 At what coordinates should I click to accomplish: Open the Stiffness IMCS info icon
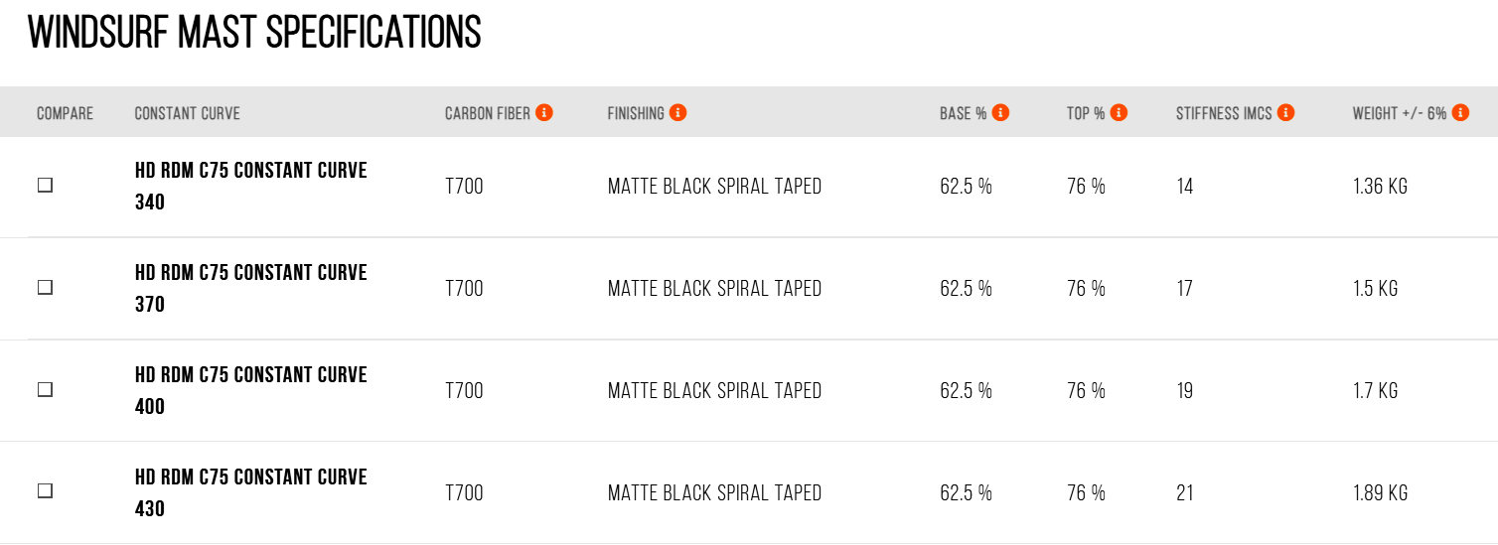click(1285, 112)
